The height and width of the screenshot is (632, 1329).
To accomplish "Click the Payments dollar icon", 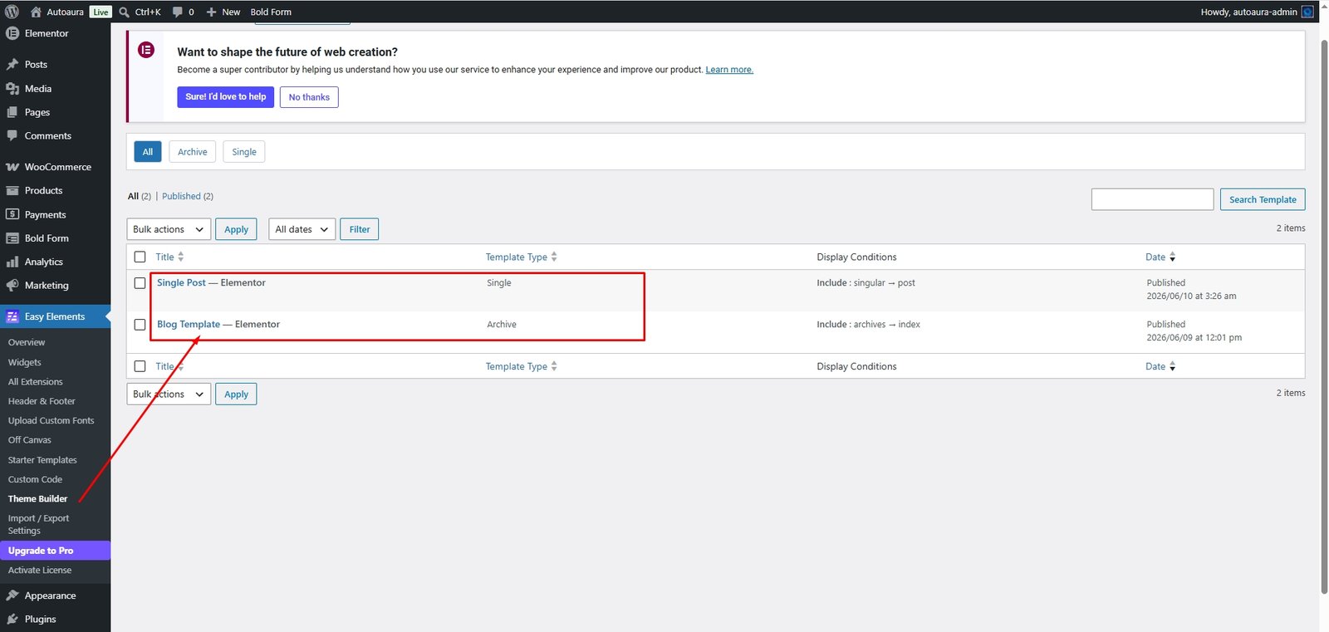I will [x=12, y=214].
